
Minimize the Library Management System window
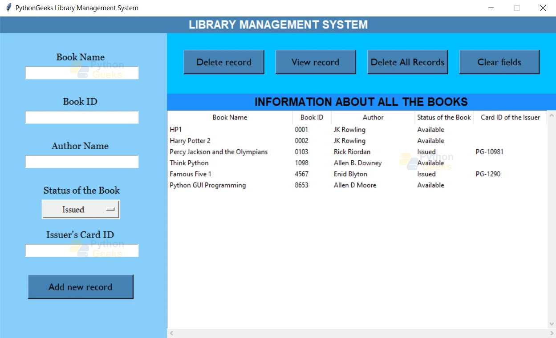pyautogui.click(x=491, y=8)
